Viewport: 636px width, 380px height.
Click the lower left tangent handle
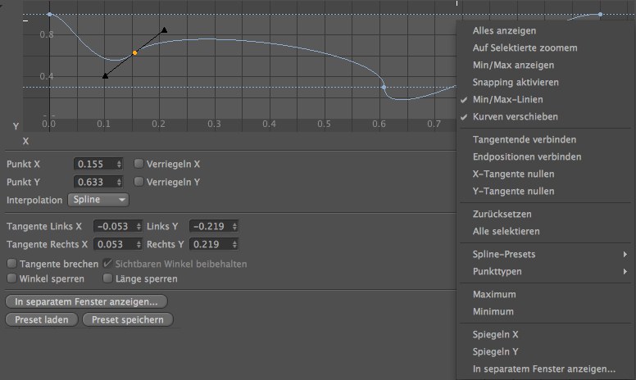[105, 76]
